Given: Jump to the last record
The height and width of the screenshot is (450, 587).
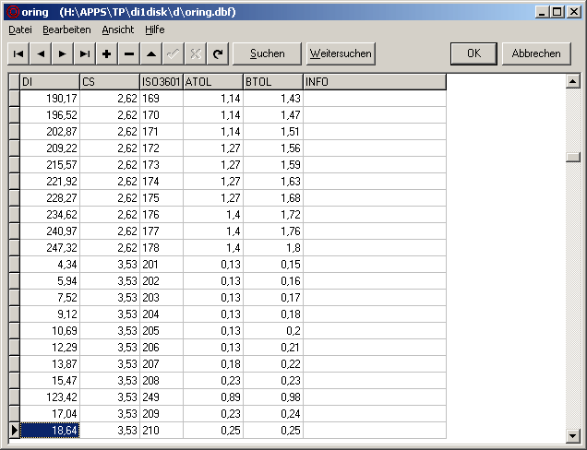Looking at the screenshot, I should (85, 53).
